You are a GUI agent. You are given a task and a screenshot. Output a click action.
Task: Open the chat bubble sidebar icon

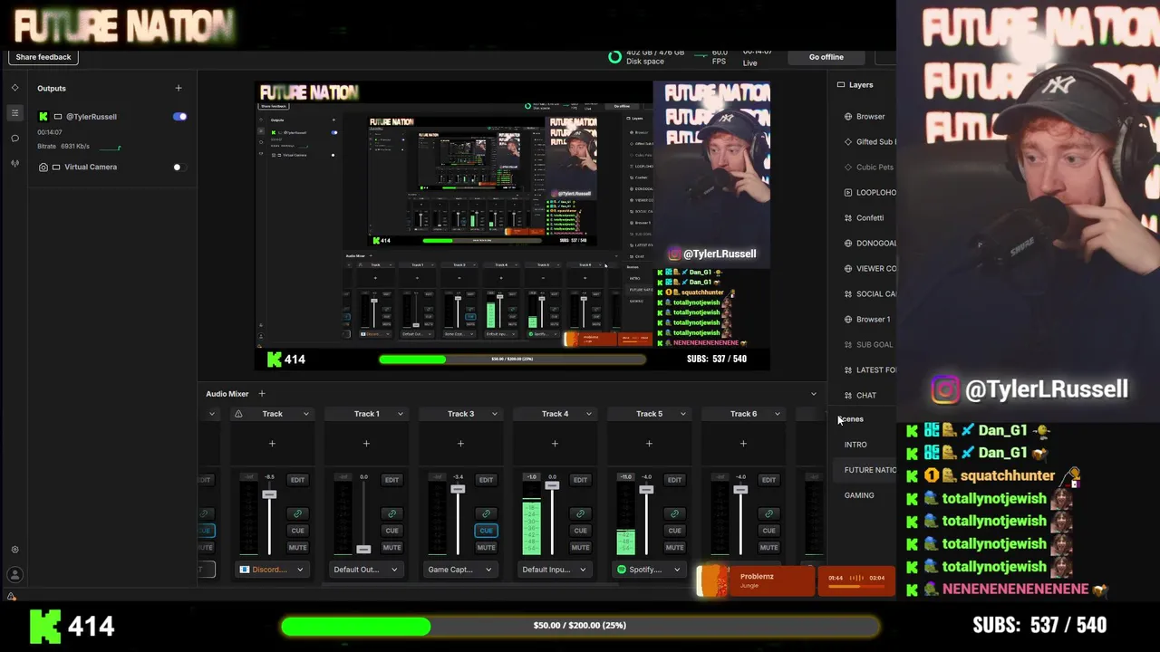14,139
